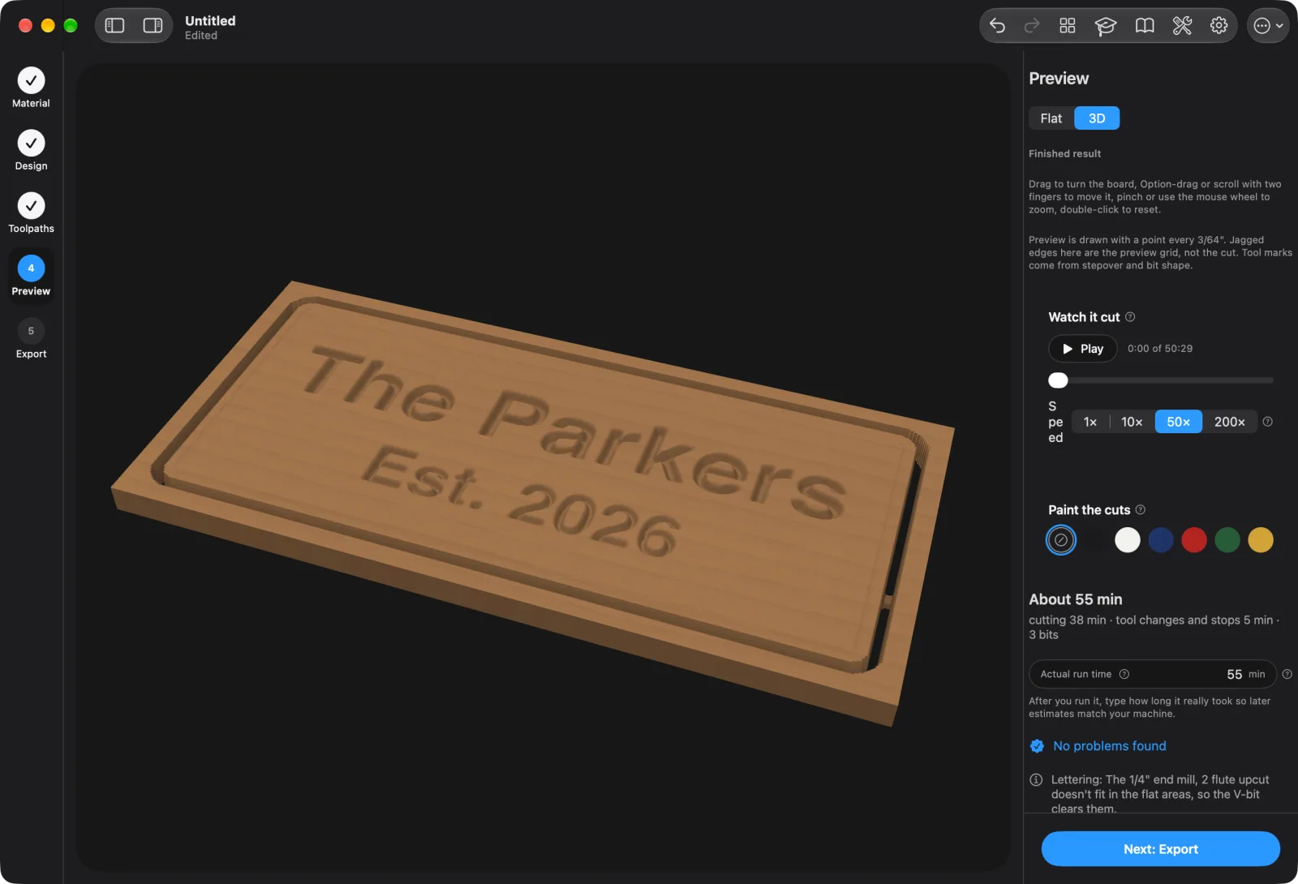
Task: Open the grid gallery icon
Action: 1068,26
